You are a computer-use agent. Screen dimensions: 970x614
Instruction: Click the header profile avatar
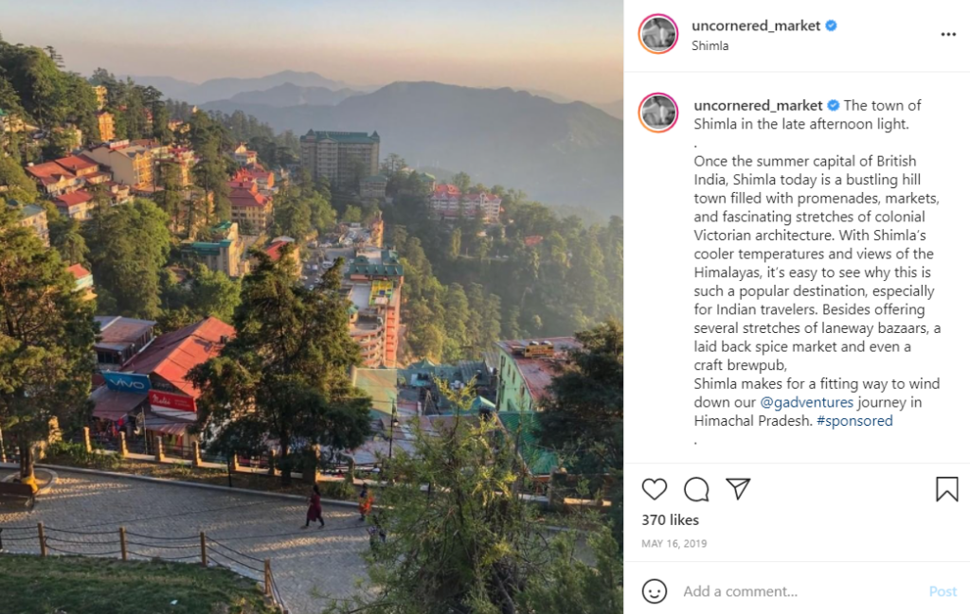658,34
